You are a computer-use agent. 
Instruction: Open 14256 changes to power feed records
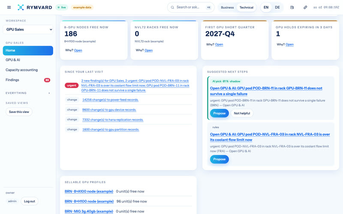(110, 100)
